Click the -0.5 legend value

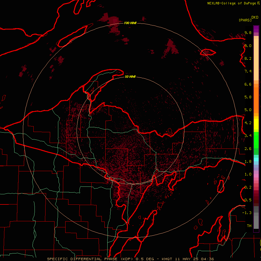(x=247, y=200)
